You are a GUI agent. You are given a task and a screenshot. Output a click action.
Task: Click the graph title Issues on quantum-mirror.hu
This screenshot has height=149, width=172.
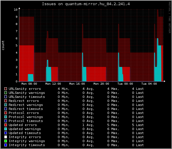(86, 4)
